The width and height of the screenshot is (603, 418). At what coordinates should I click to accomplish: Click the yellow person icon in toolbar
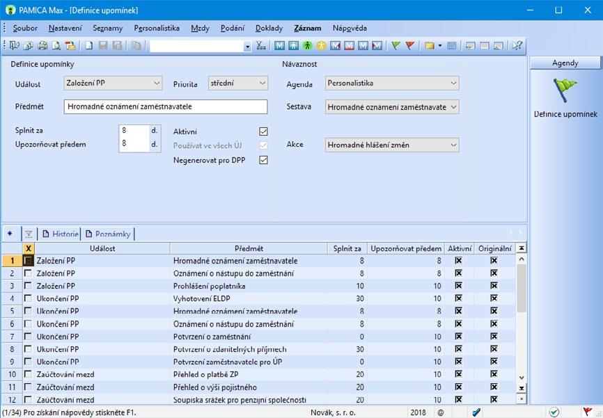coord(321,46)
